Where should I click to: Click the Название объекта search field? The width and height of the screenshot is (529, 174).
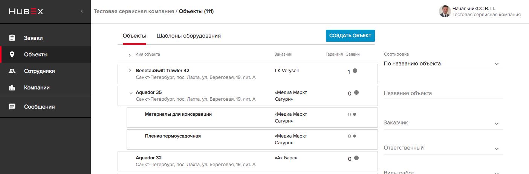pos(443,93)
